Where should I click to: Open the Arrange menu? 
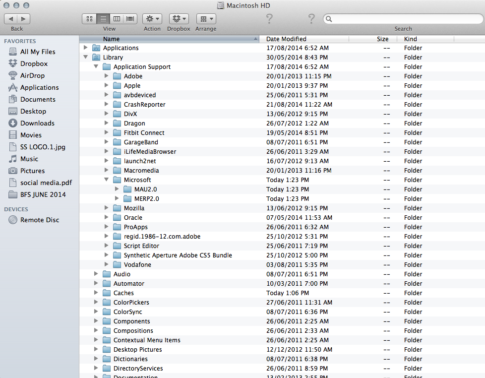point(206,19)
